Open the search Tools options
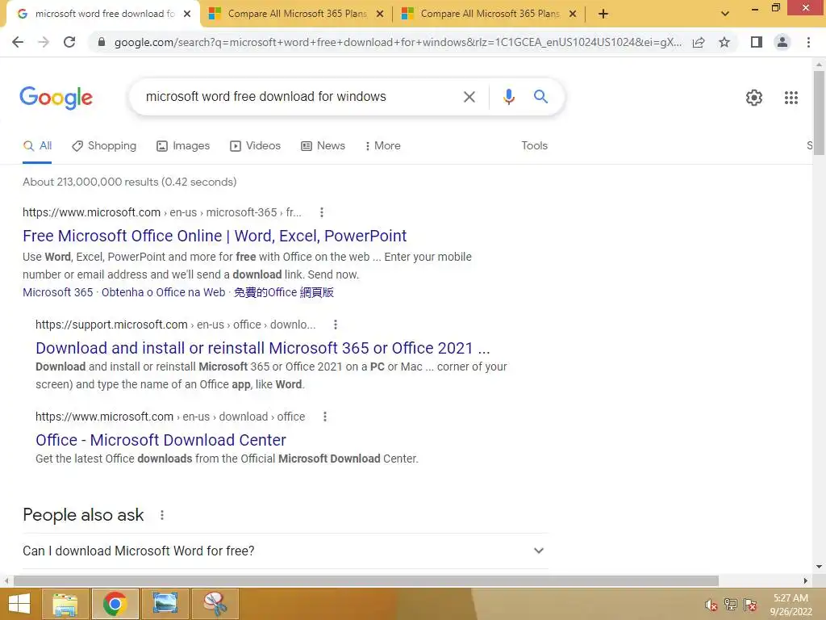 [x=534, y=146]
